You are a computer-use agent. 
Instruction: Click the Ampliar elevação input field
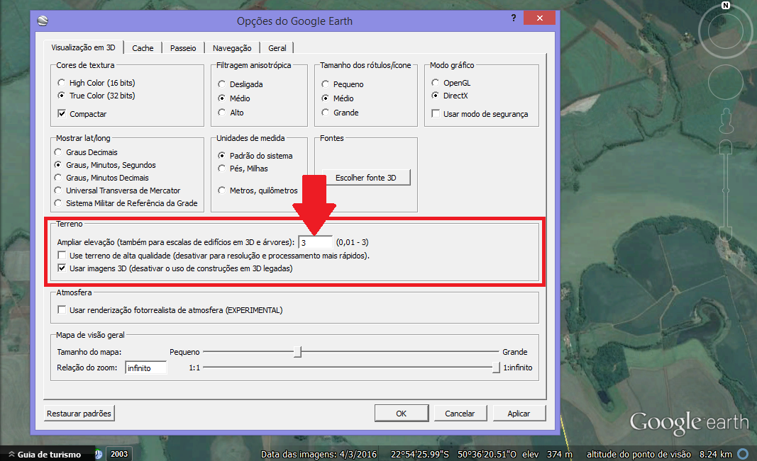tap(315, 242)
